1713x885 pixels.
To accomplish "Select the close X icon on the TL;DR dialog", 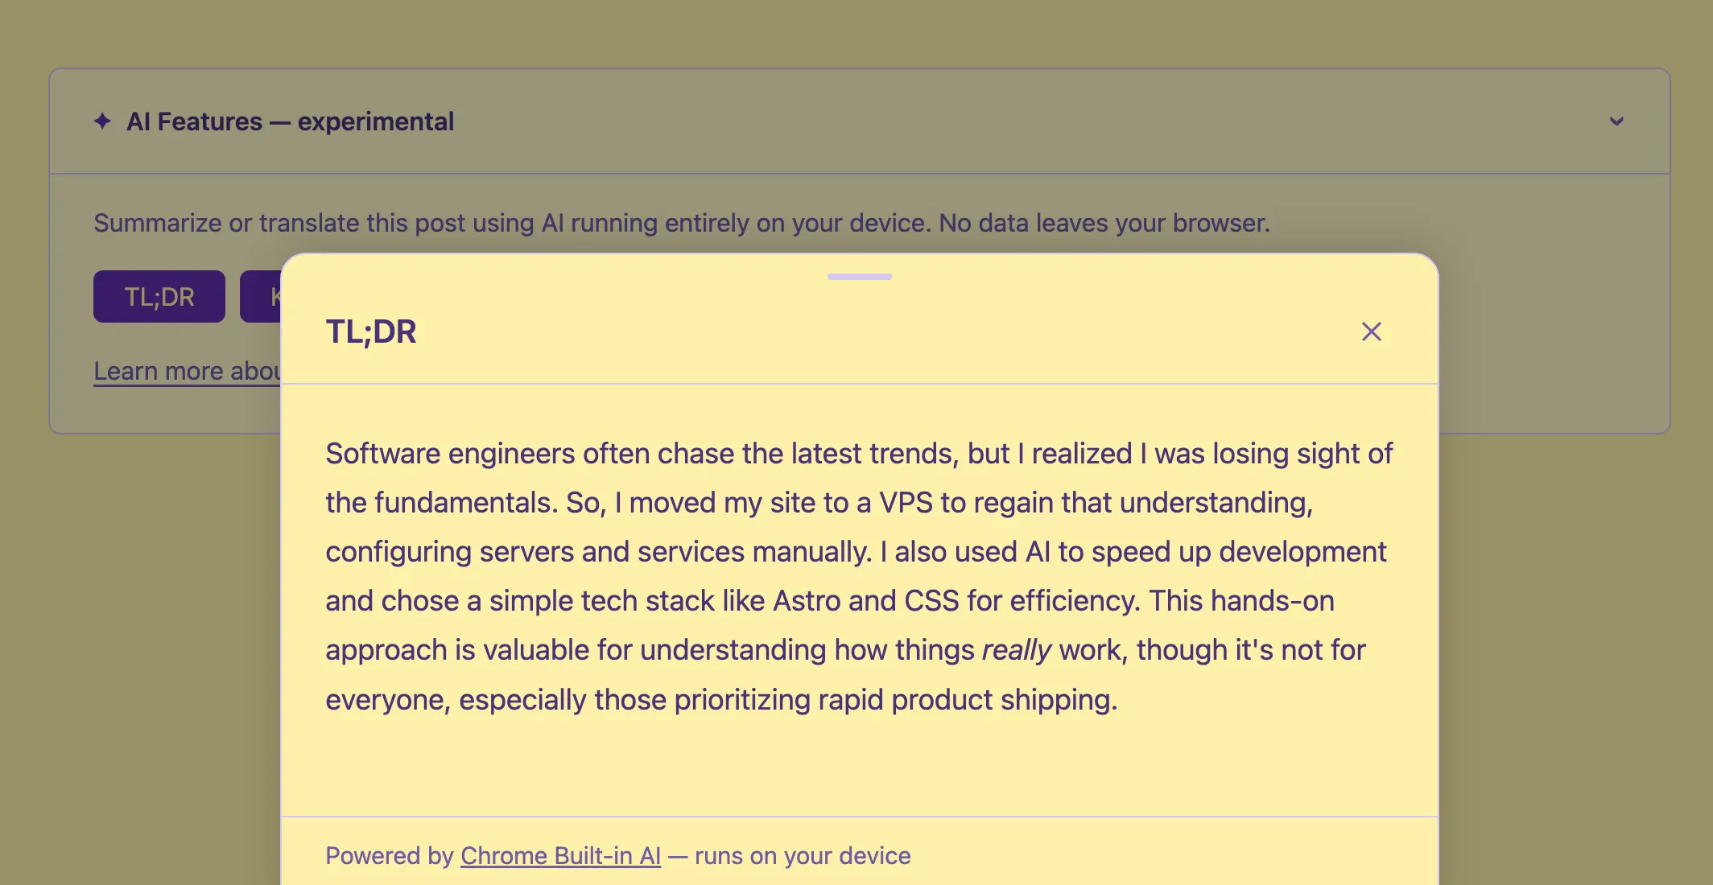I will pos(1371,331).
